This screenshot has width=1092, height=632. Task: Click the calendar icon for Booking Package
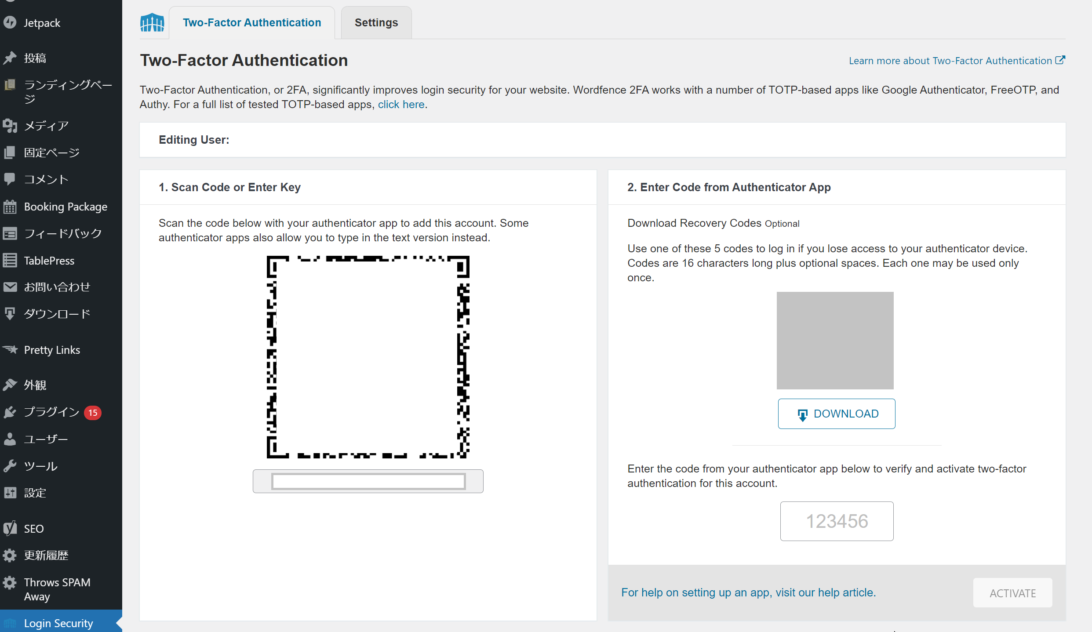click(10, 207)
